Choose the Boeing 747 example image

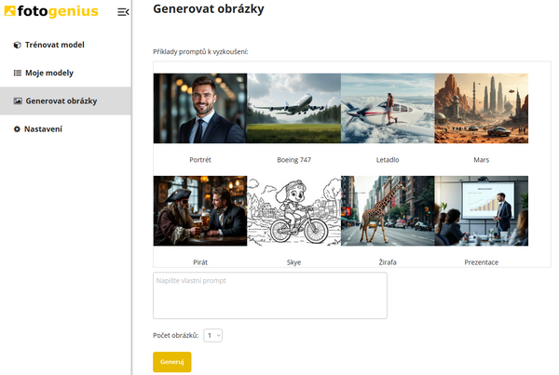[293, 108]
